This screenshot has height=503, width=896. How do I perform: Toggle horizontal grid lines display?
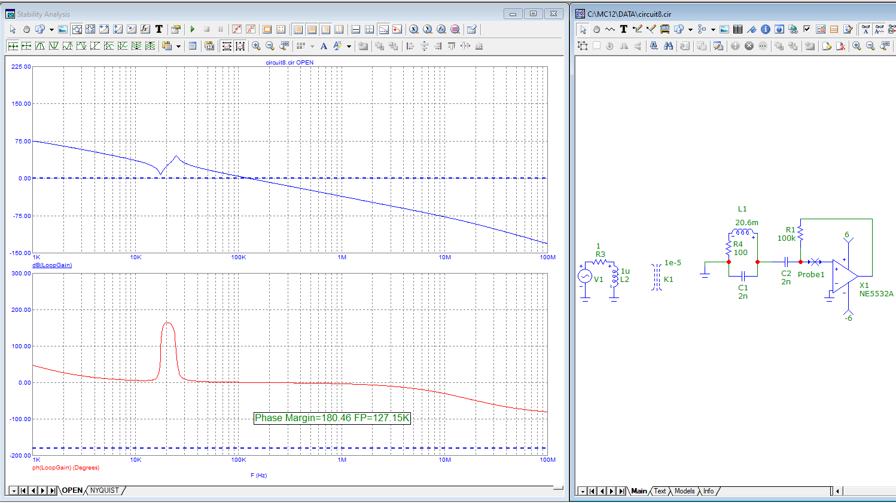pos(312,29)
